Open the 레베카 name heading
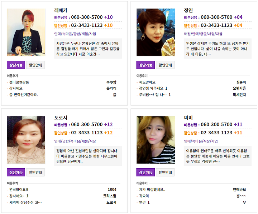Image resolution: width=258 pixels, height=214 pixels. point(61,10)
